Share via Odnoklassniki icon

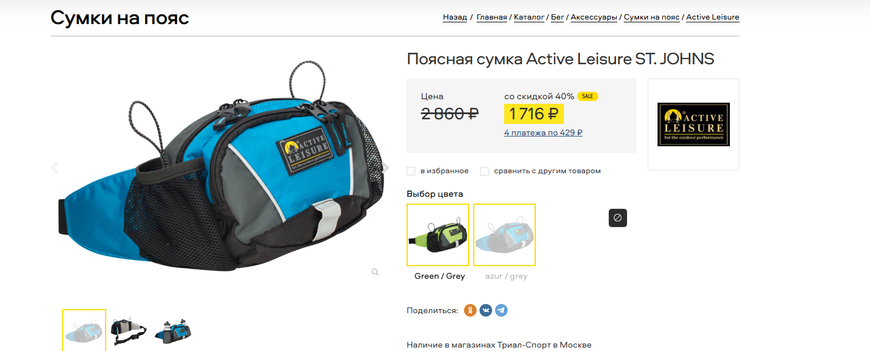click(x=470, y=310)
